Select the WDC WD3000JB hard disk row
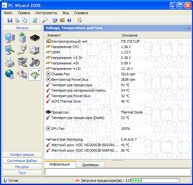 tap(117, 150)
